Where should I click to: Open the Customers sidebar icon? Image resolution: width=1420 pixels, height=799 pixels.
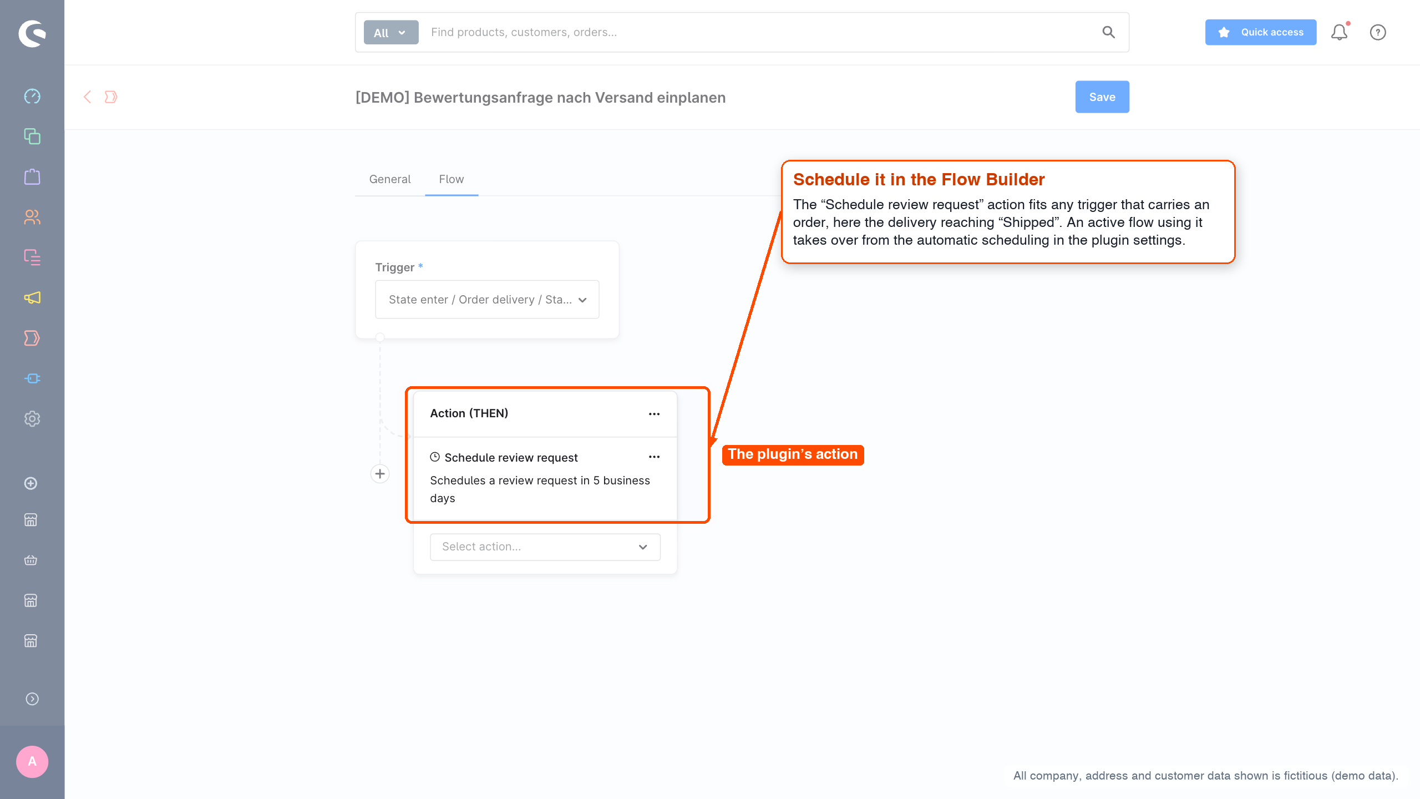click(32, 217)
